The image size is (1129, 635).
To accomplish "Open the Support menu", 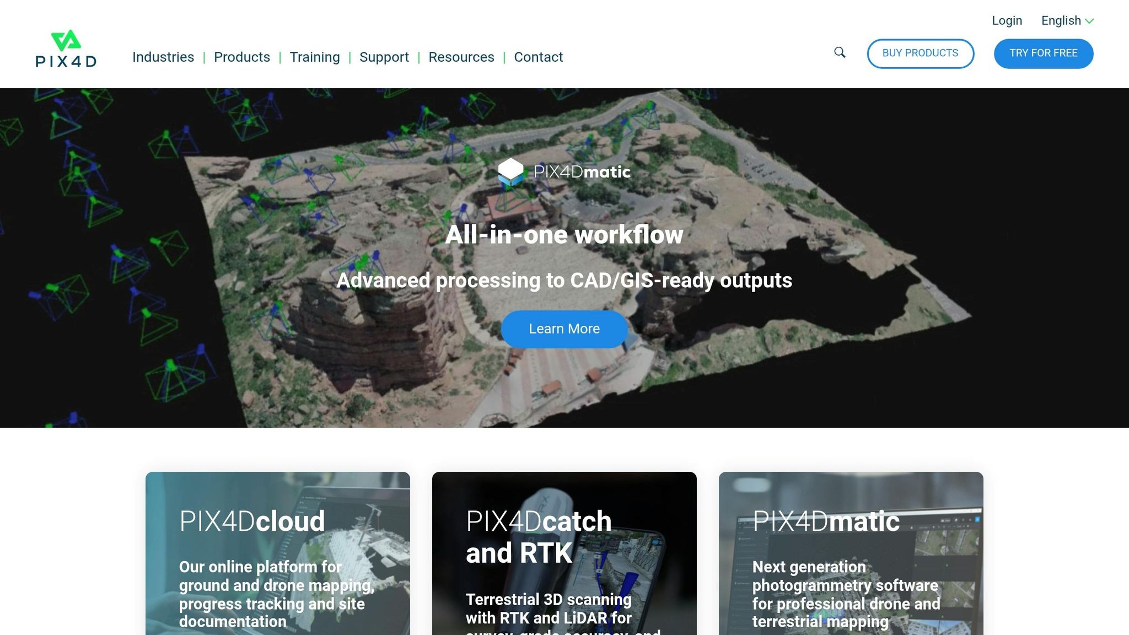I will pos(384,57).
